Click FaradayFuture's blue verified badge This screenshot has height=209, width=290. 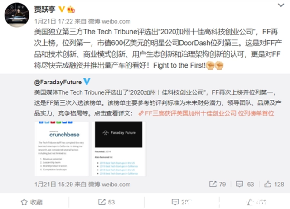coord(87,82)
